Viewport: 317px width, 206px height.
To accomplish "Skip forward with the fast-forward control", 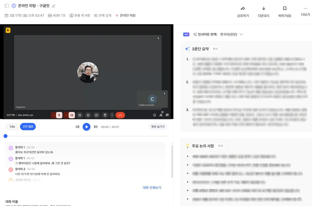I will (x=96, y=127).
